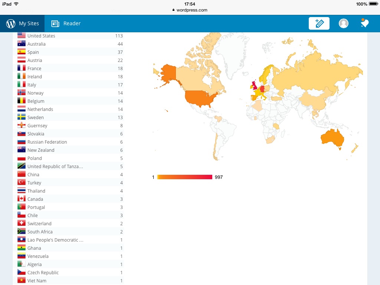Open the notifications bell icon

(364, 23)
